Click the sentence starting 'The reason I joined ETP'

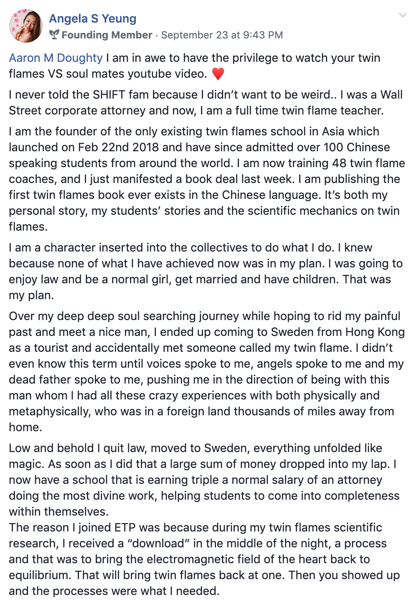(x=204, y=559)
